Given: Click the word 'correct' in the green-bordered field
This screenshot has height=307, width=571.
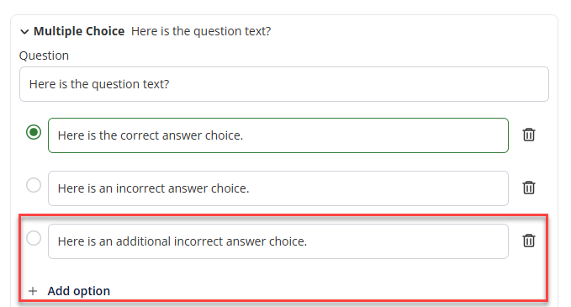Looking at the screenshot, I should (140, 135).
